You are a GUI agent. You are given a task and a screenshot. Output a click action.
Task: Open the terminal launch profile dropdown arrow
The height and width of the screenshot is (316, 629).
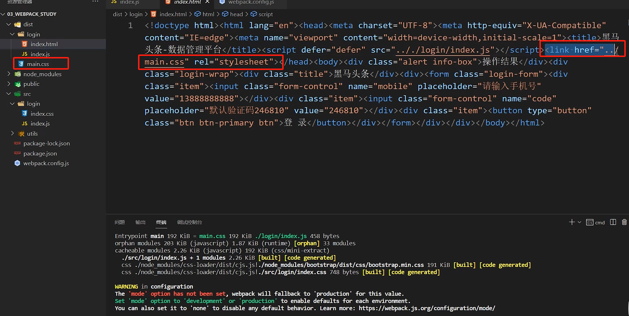coord(580,222)
